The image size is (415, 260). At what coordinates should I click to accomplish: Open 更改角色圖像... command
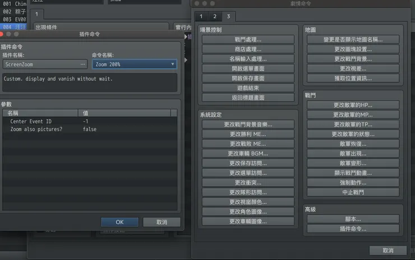[248, 212]
